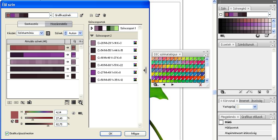This screenshot has width=278, height=140.
Task: Click the eyedropper icon beside the Grafikaszínek field
Action: (82, 15)
